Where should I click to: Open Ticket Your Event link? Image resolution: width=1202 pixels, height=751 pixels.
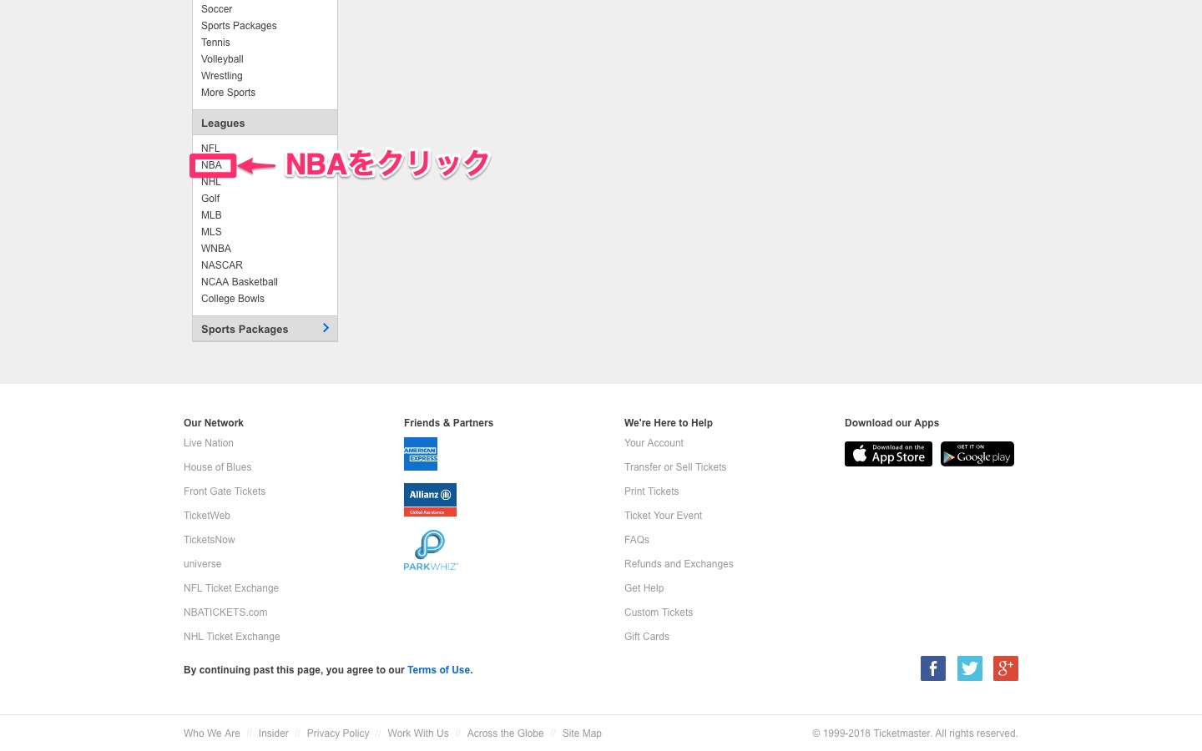click(664, 516)
